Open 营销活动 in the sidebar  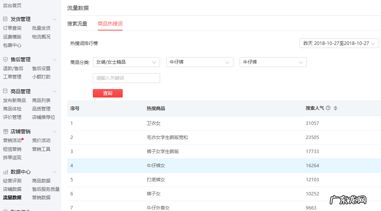click(12, 141)
